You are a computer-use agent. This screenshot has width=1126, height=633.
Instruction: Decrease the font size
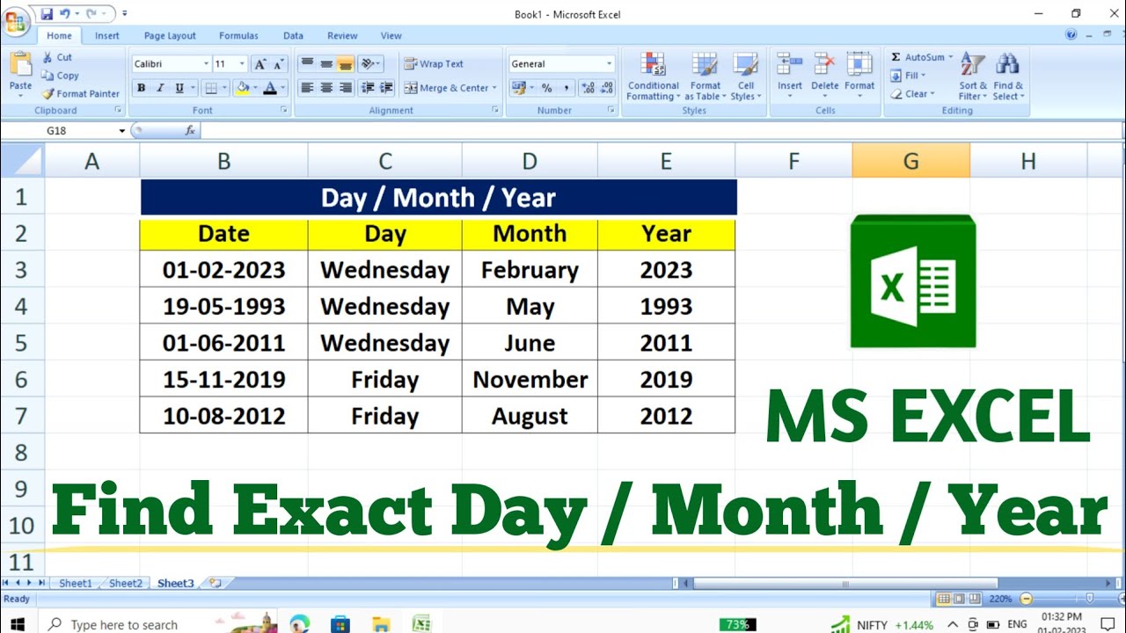click(x=279, y=64)
